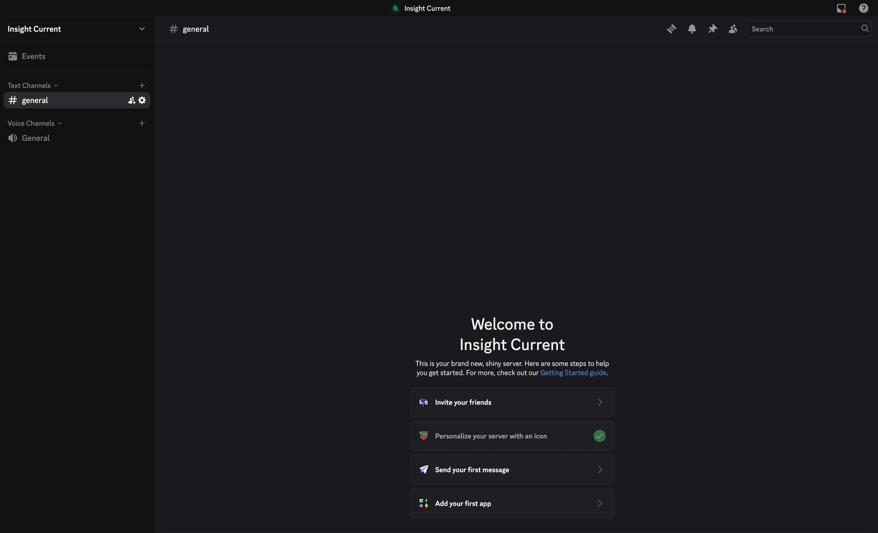This screenshot has height=533, width=878.
Task: Open pinned messages pin icon
Action: point(712,29)
